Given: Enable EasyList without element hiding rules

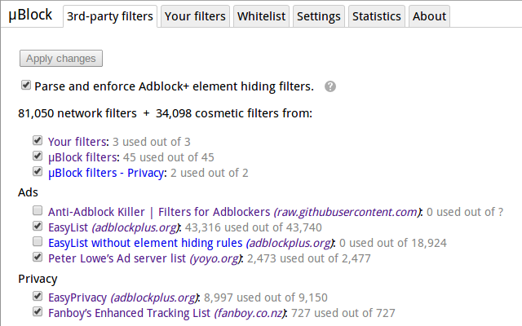Looking at the screenshot, I should click(x=38, y=243).
